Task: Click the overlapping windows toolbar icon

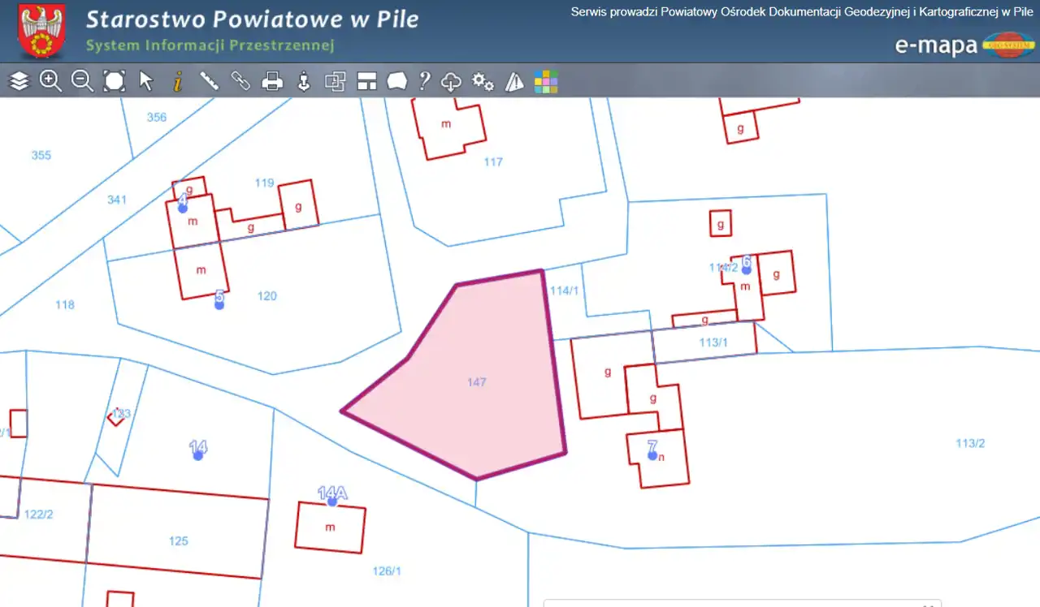Action: point(336,81)
